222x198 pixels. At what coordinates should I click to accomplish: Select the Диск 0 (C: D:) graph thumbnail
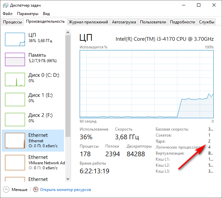point(15,79)
